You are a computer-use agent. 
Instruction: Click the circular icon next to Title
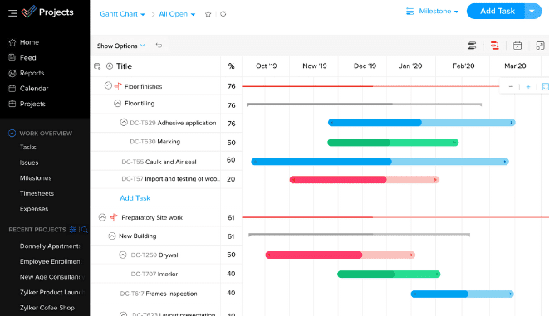[x=110, y=66]
